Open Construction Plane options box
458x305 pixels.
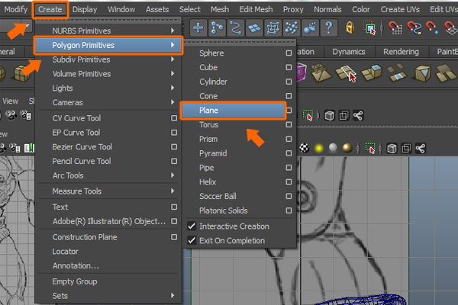[x=174, y=237]
